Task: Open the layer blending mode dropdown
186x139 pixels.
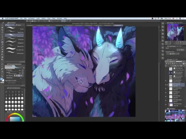Action: (172, 61)
